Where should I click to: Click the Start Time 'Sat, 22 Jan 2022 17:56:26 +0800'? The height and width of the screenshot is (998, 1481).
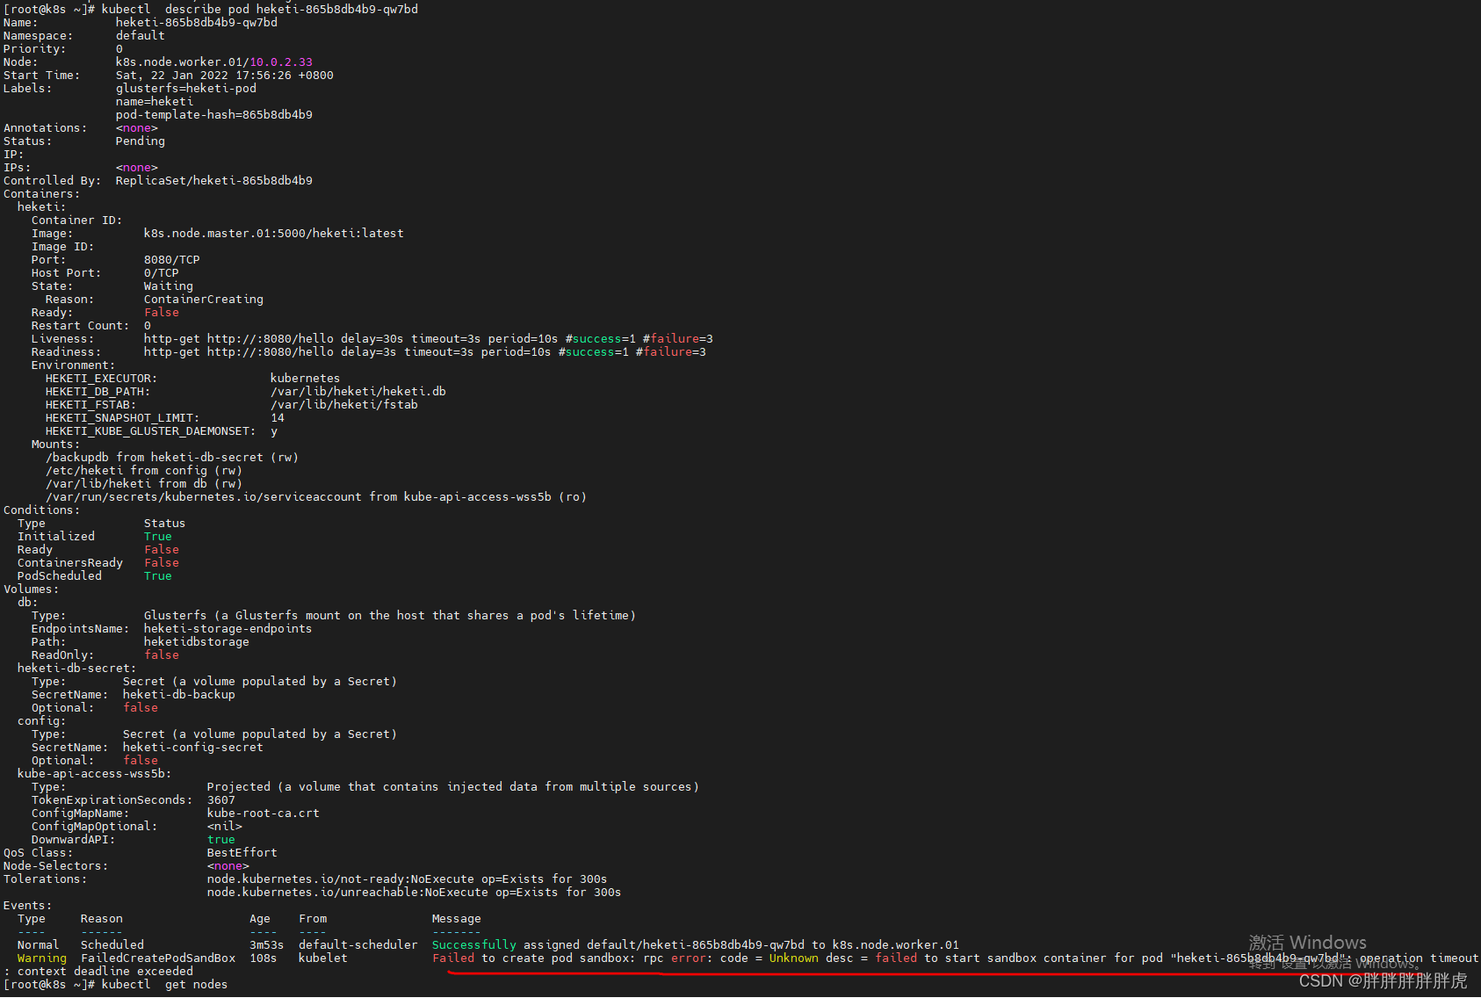(x=225, y=76)
